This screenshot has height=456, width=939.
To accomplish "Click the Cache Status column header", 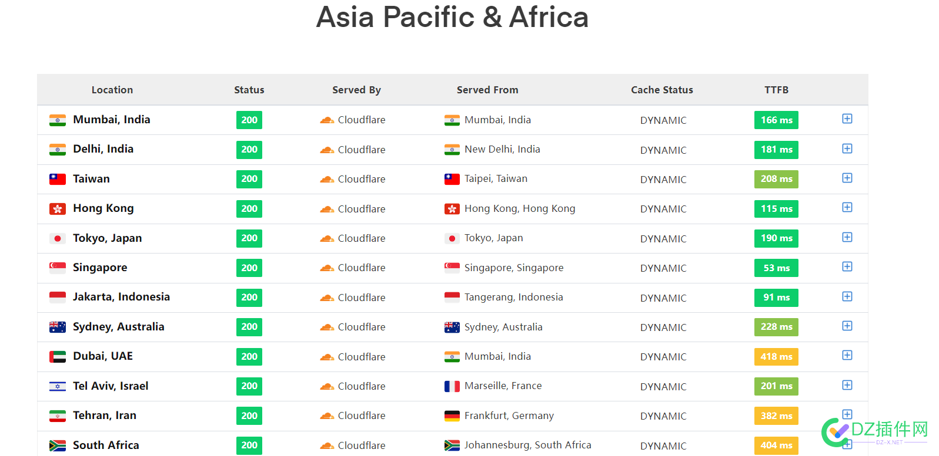I will (x=662, y=90).
